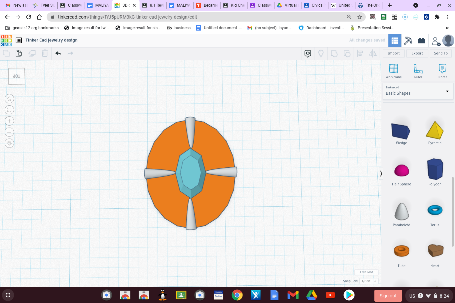Open the Snap Grid dropdown

pyautogui.click(x=368, y=281)
